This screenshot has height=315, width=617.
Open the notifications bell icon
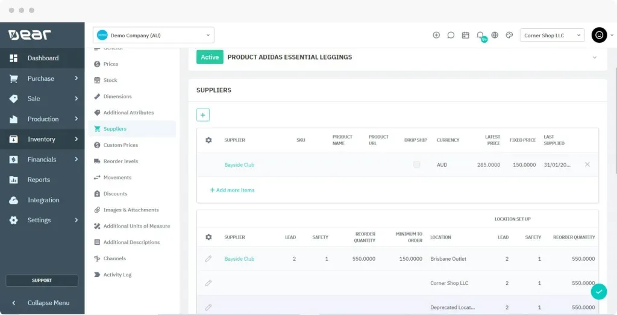click(x=480, y=35)
